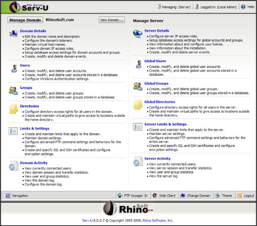The width and height of the screenshot is (257, 226).
Task: Click 'View the server log' text
Action: tap(163, 176)
